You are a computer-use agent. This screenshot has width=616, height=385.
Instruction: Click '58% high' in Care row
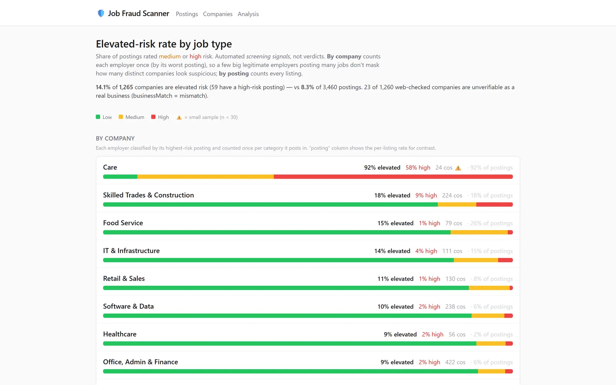tap(418, 167)
